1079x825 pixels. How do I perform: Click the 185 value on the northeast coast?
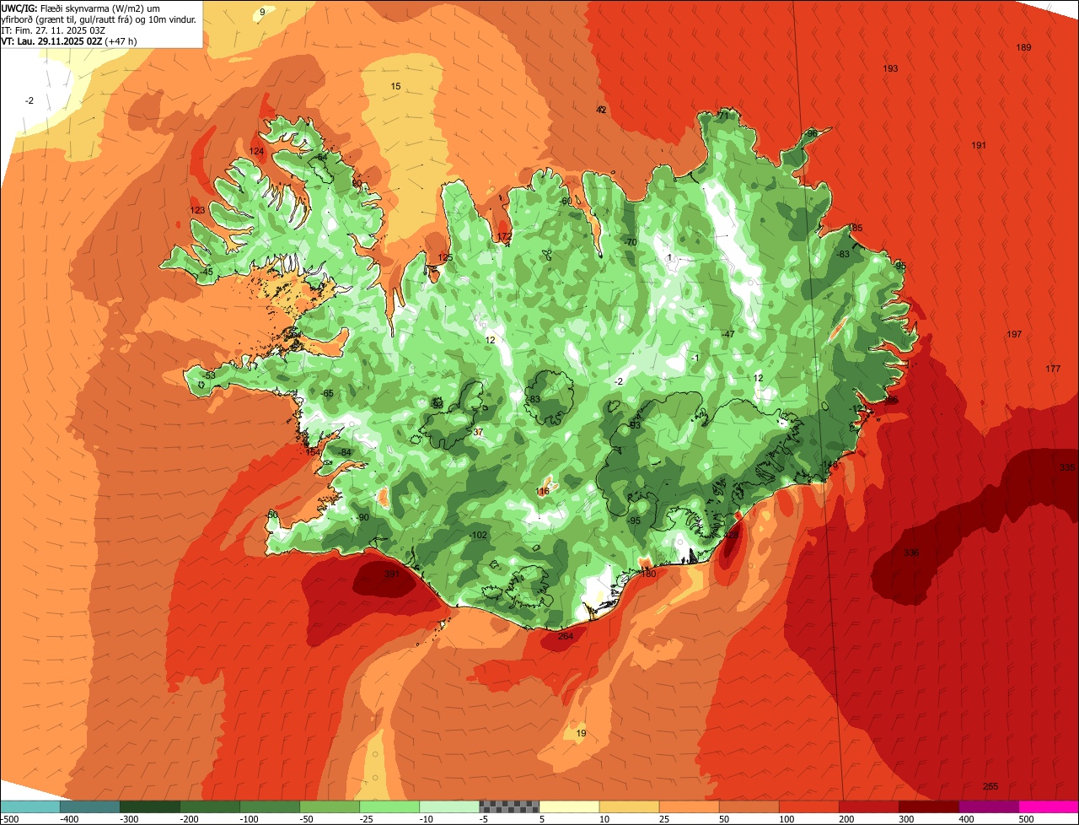pyautogui.click(x=855, y=228)
